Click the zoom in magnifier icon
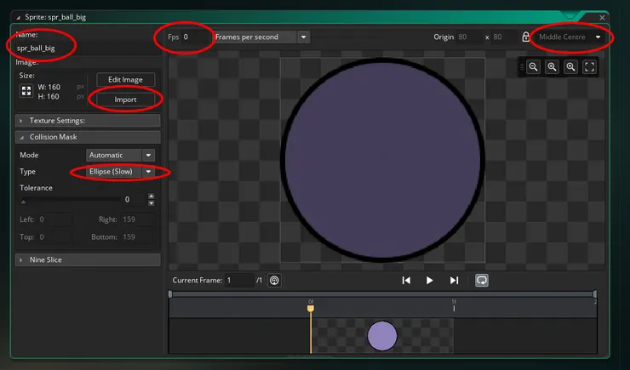This screenshot has height=370, width=630. [x=570, y=67]
